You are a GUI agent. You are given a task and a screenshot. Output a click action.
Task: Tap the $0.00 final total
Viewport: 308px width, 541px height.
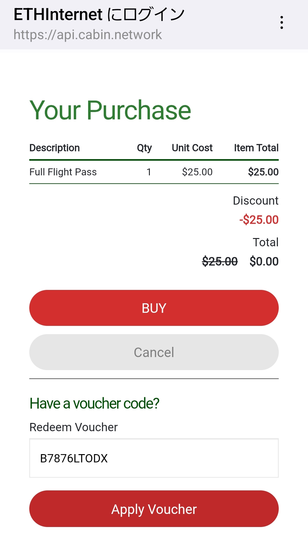(264, 262)
